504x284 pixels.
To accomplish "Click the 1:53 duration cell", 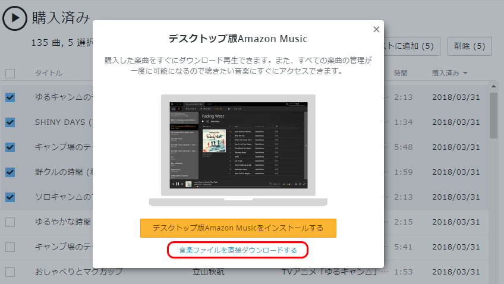I will [x=403, y=272].
